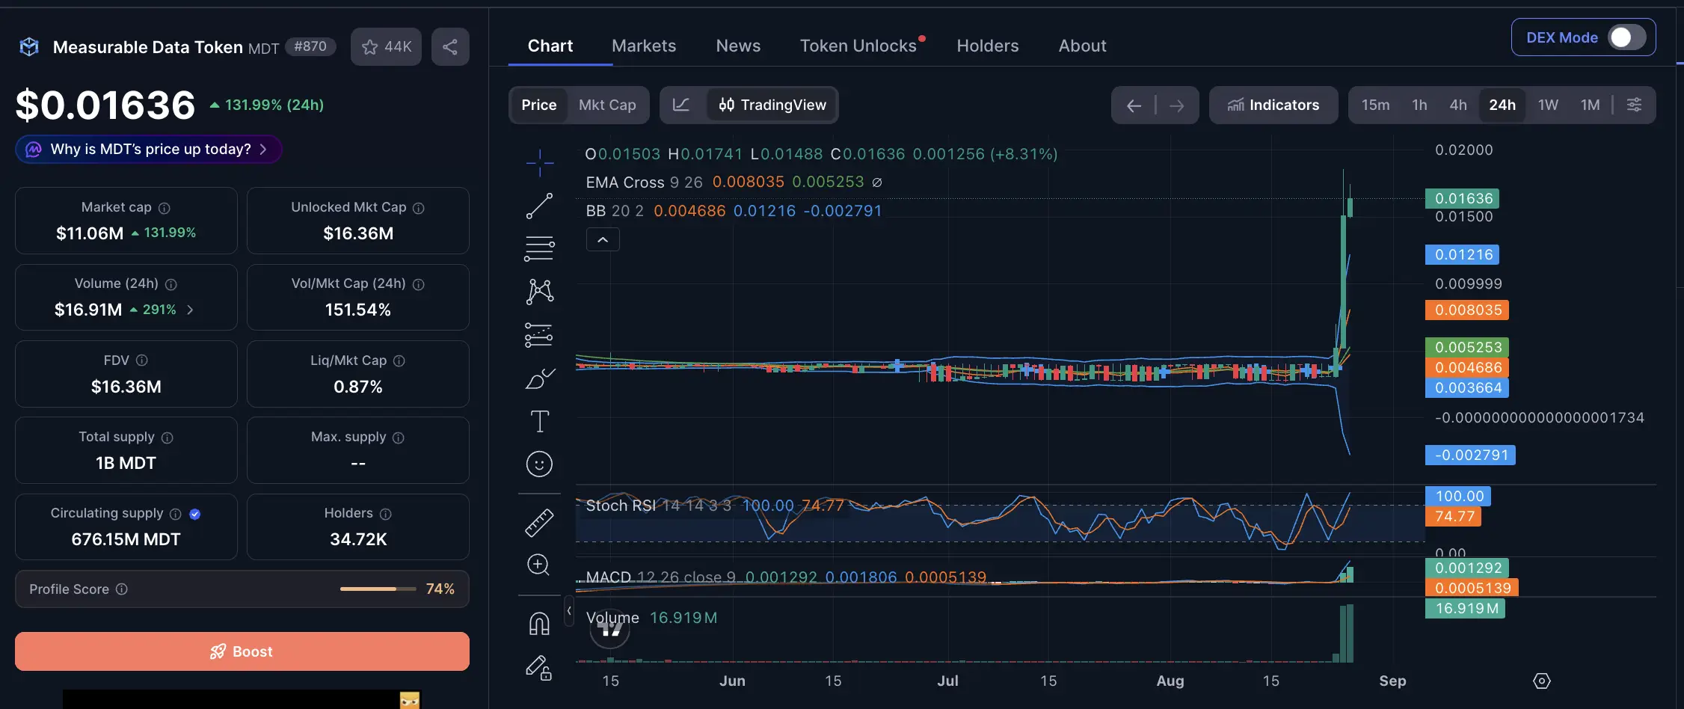Click the Boost button
This screenshot has height=709, width=1684.
pyautogui.click(x=242, y=651)
